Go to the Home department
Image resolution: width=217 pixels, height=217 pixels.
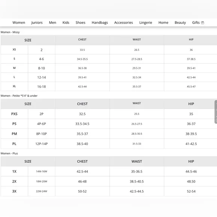(163, 22)
